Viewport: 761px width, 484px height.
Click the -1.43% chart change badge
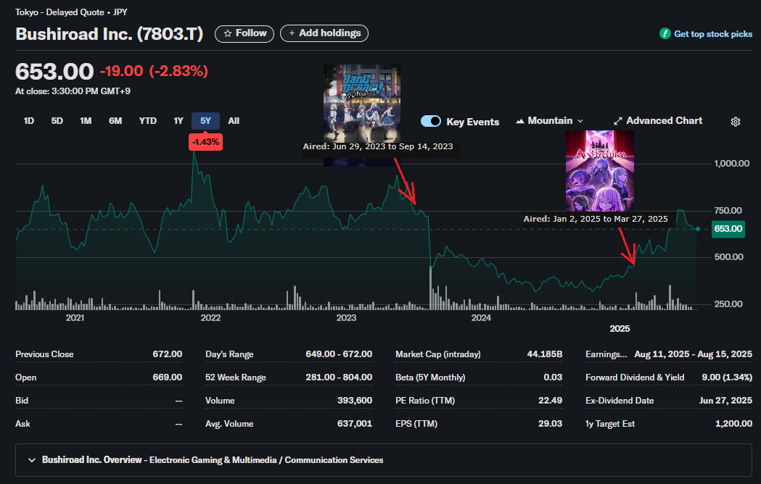coord(206,142)
